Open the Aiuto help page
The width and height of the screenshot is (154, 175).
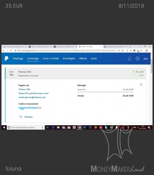click(94, 58)
